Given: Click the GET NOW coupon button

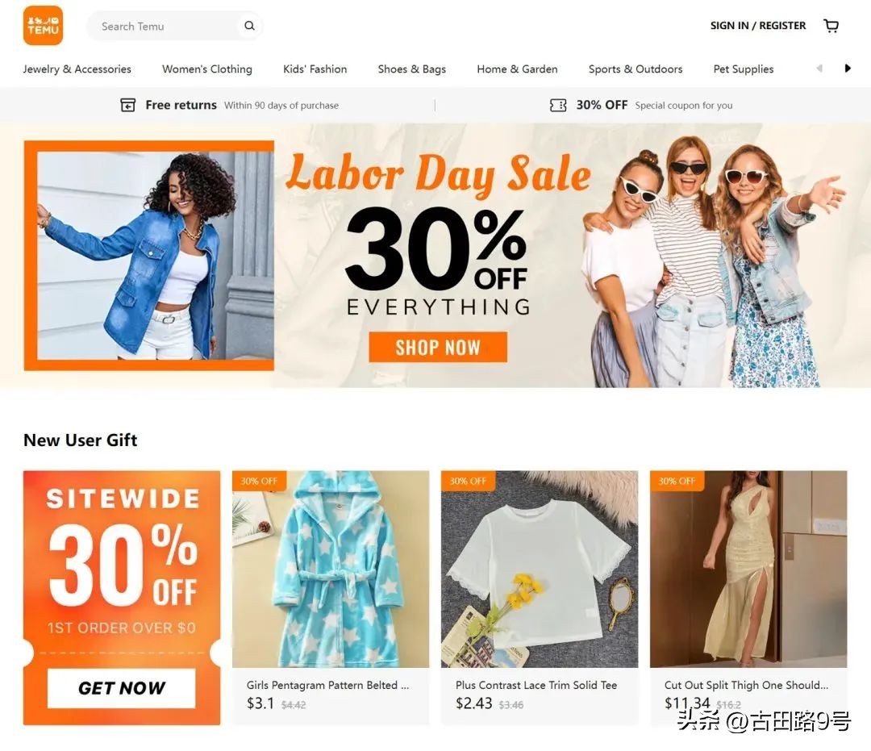Looking at the screenshot, I should [122, 688].
